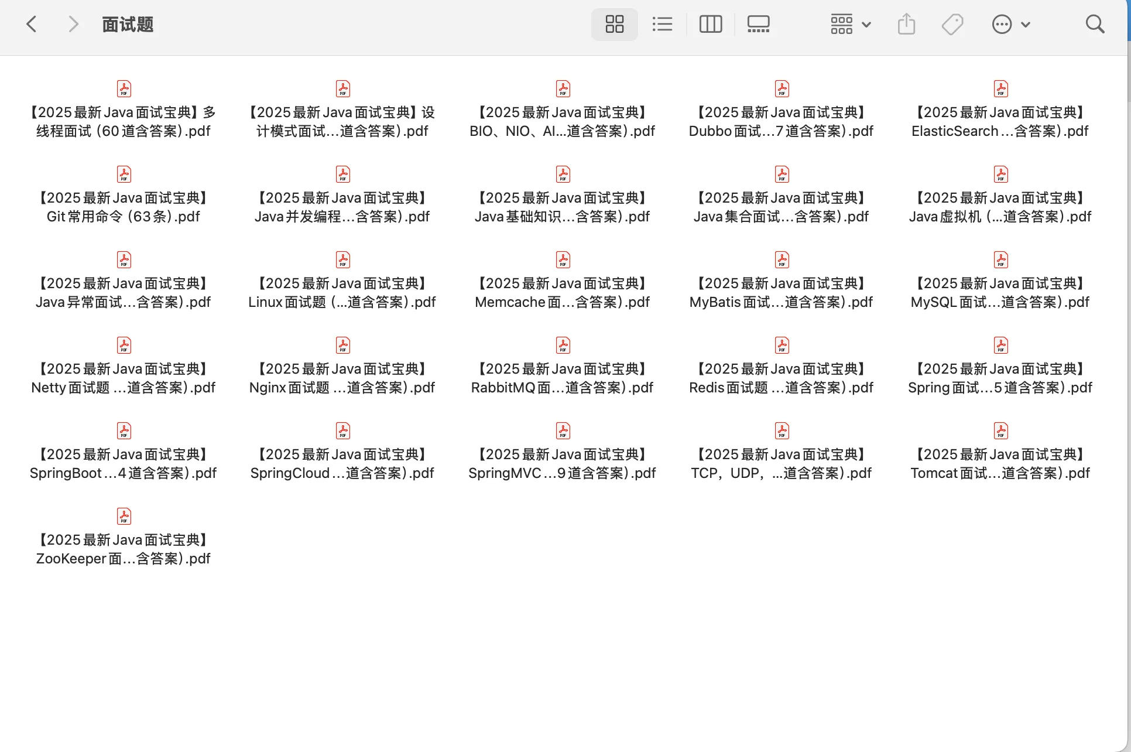Viewport: 1131px width, 752px height.
Task: Select the Java集合面试 PDF icon
Action: pyautogui.click(x=782, y=174)
